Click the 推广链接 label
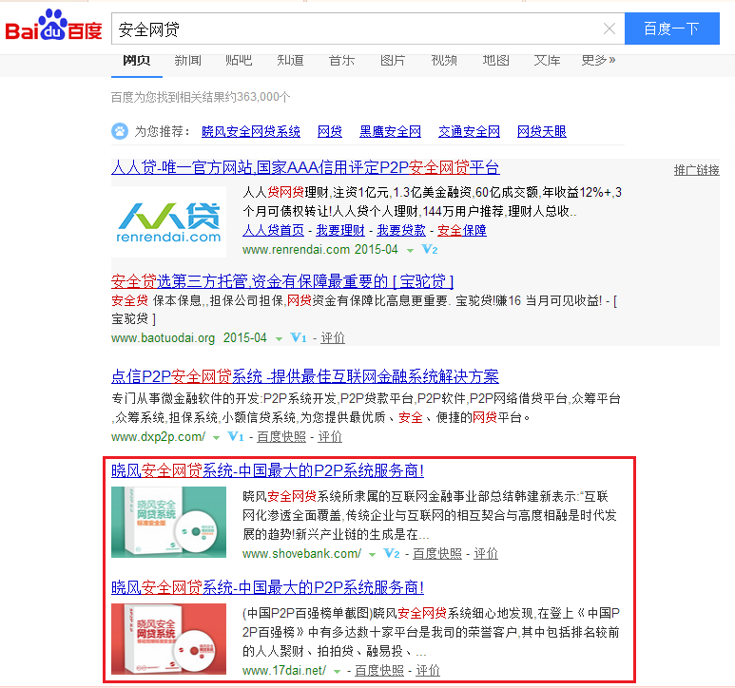Screen dimensions: 735x688 point(697,170)
